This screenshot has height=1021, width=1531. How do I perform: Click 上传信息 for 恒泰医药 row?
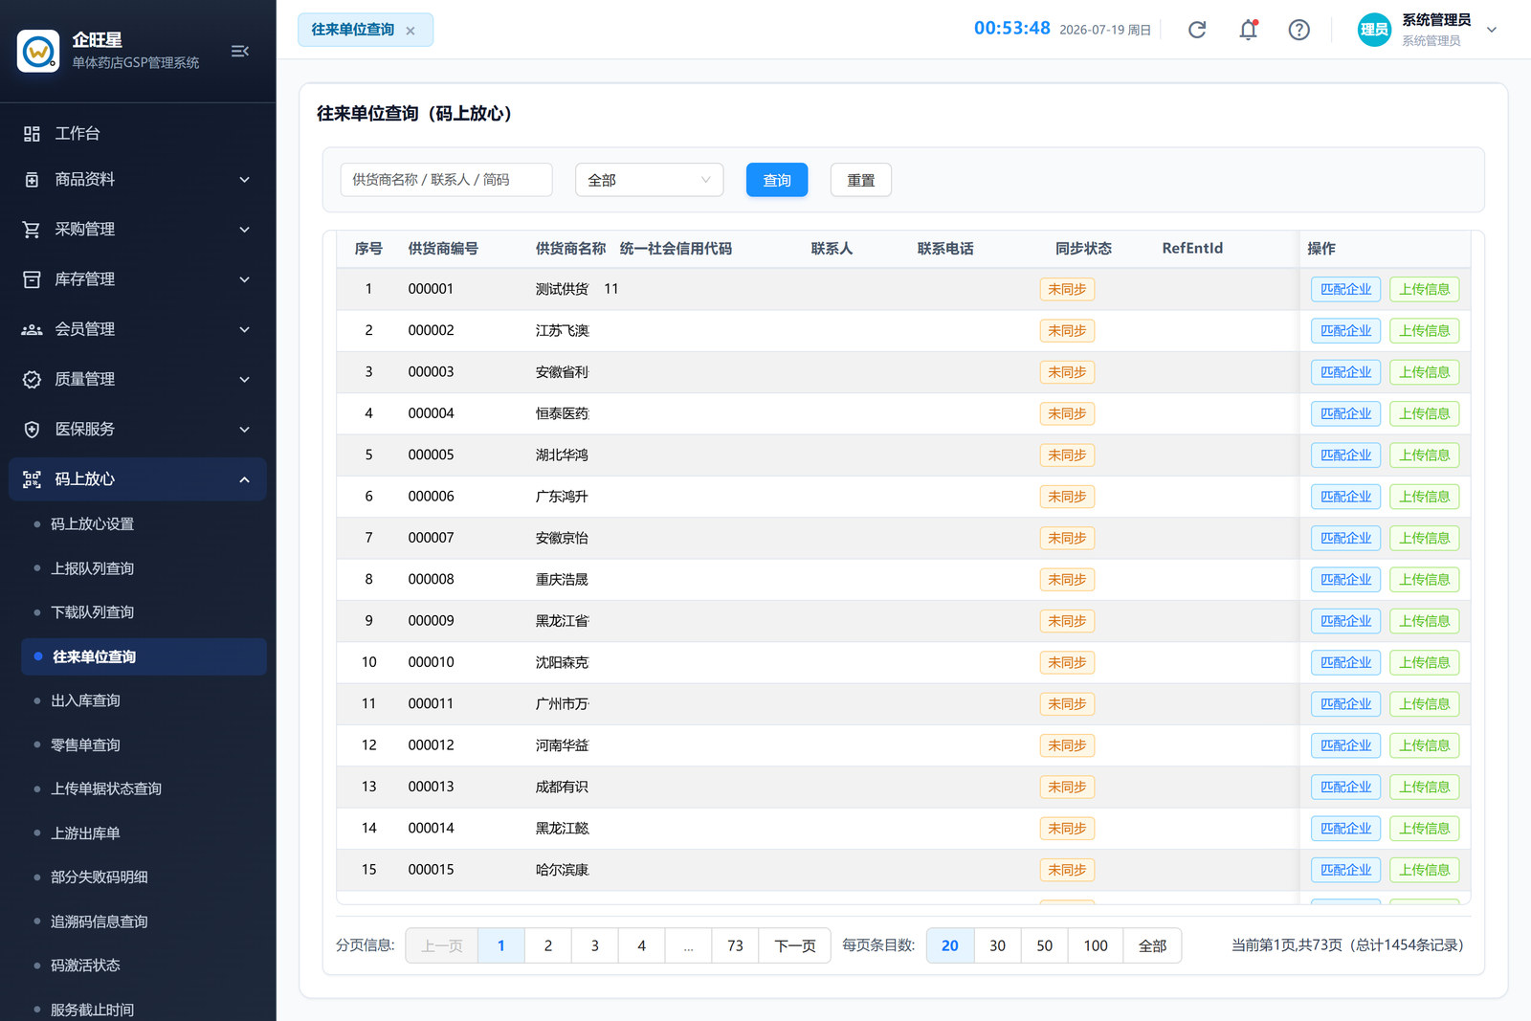1424,413
